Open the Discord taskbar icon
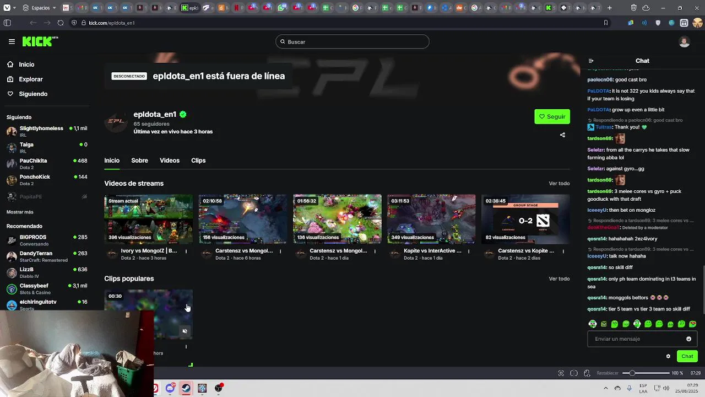The image size is (705, 397). (x=170, y=388)
